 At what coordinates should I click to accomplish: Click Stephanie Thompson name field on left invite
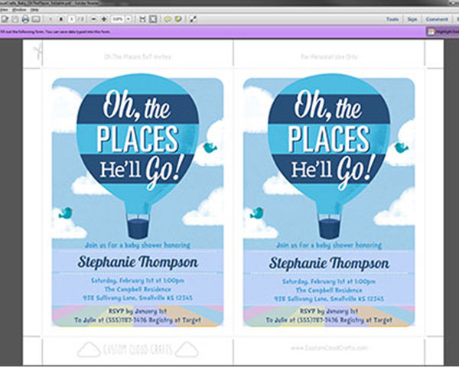138,261
